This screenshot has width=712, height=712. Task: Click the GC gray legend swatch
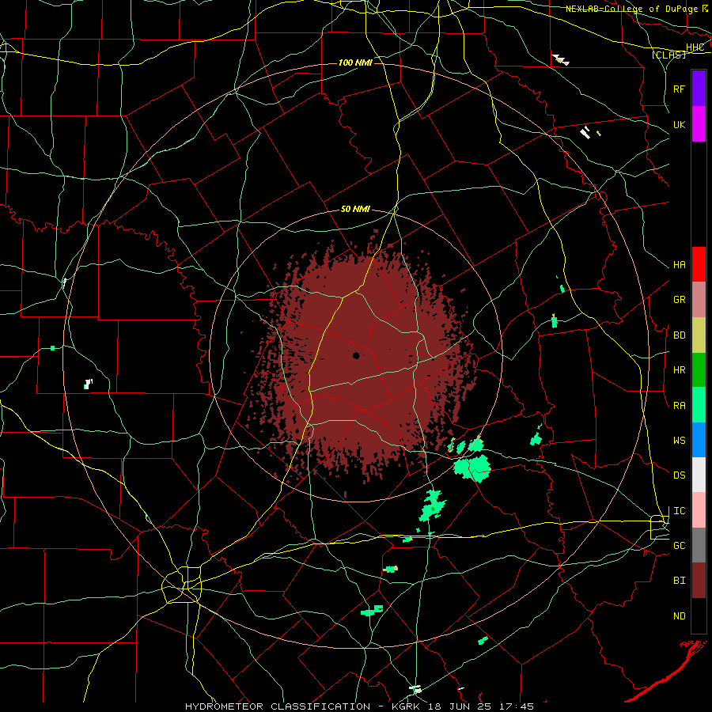pyautogui.click(x=699, y=545)
